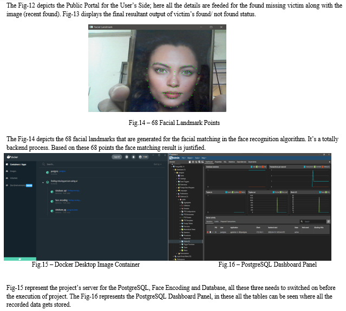Open pgAdmin Tools menu
Viewport: 346px width, 311px height.
(197, 158)
